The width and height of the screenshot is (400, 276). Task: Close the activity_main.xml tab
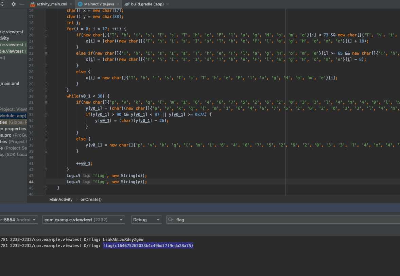tap(70, 4)
